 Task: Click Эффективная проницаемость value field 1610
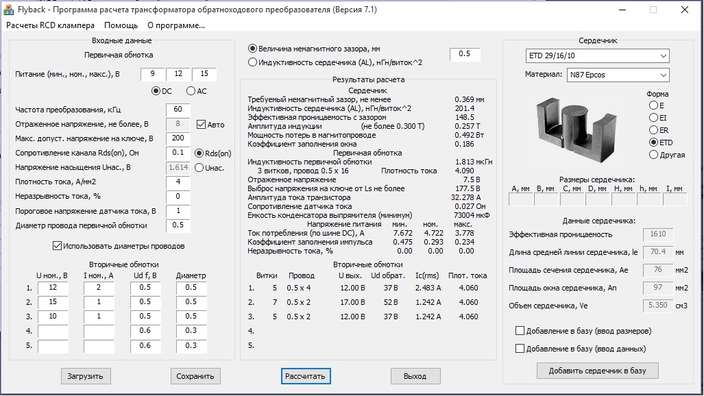(x=658, y=234)
